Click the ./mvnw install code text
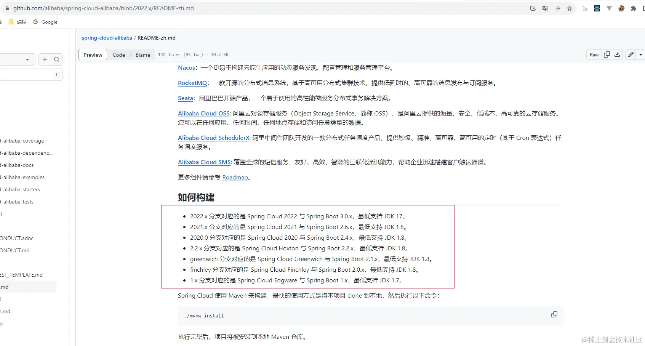 (204, 316)
